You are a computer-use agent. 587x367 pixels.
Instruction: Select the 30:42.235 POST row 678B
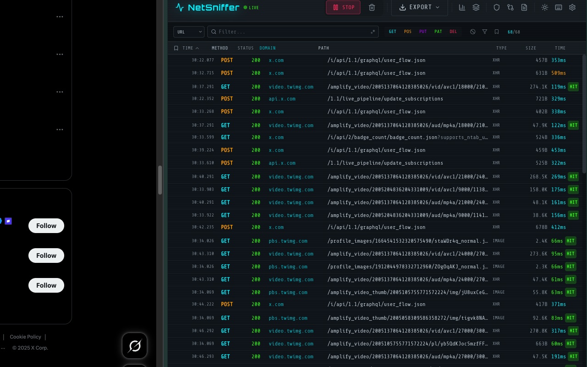point(375,227)
